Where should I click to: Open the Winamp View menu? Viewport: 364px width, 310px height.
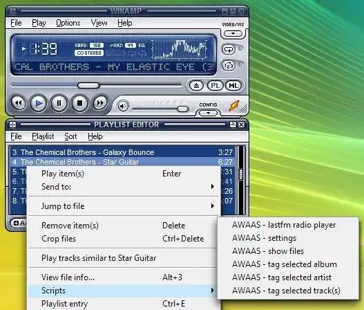point(99,23)
